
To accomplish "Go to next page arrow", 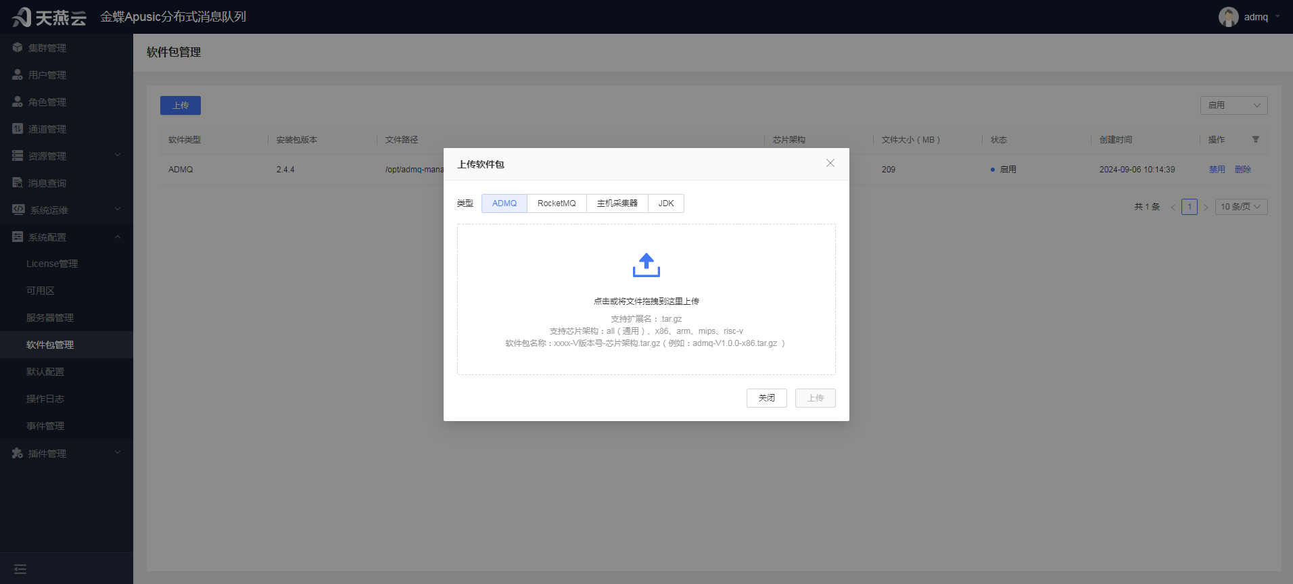I will (x=1206, y=207).
